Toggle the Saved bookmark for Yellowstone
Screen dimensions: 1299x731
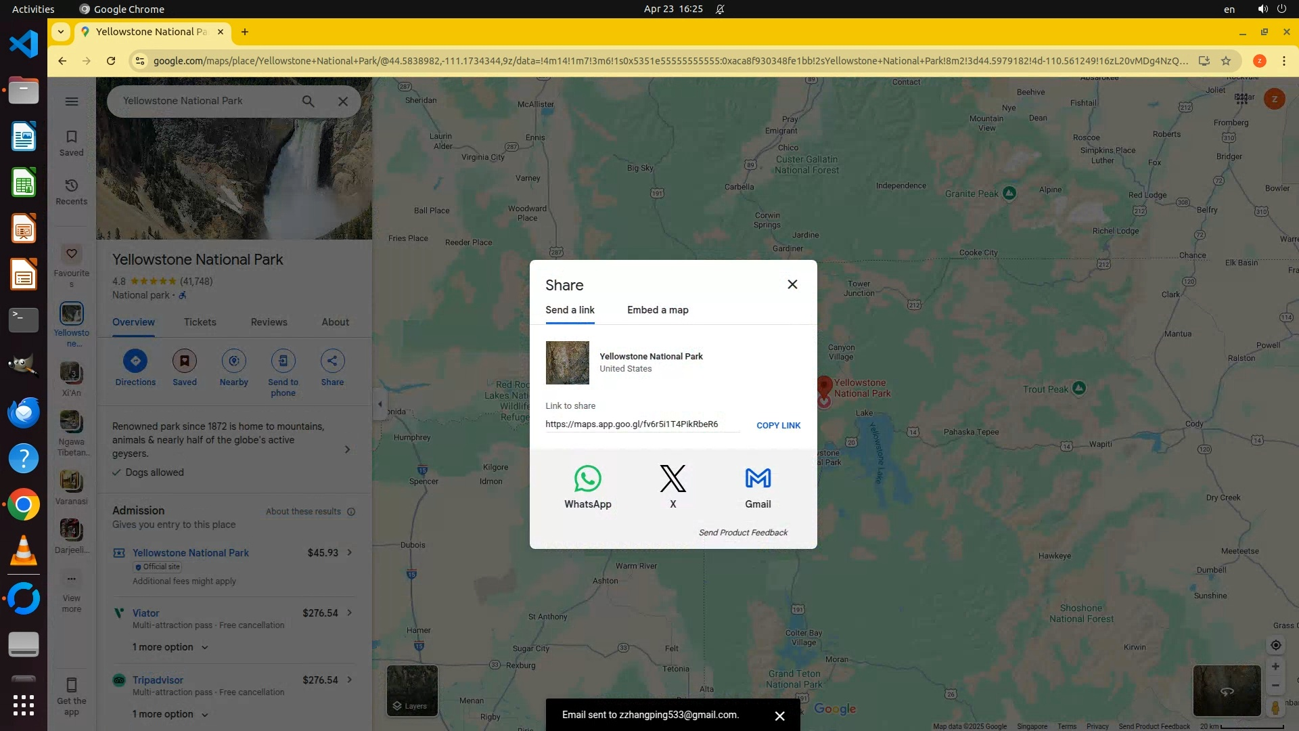coord(184,361)
